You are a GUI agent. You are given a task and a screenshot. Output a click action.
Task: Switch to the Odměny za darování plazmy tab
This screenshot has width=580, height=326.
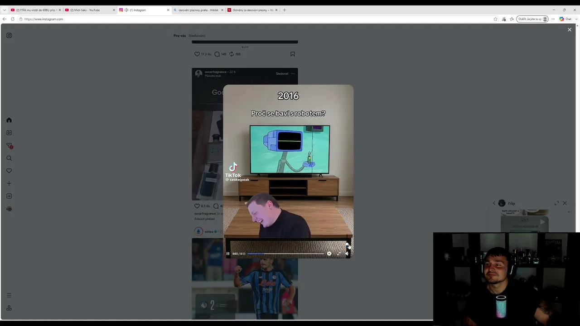pos(252,10)
